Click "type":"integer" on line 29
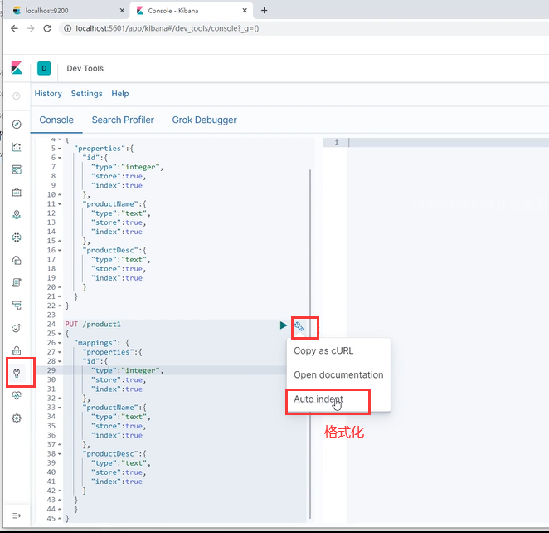Viewport: 549px width, 533px height. [127, 370]
